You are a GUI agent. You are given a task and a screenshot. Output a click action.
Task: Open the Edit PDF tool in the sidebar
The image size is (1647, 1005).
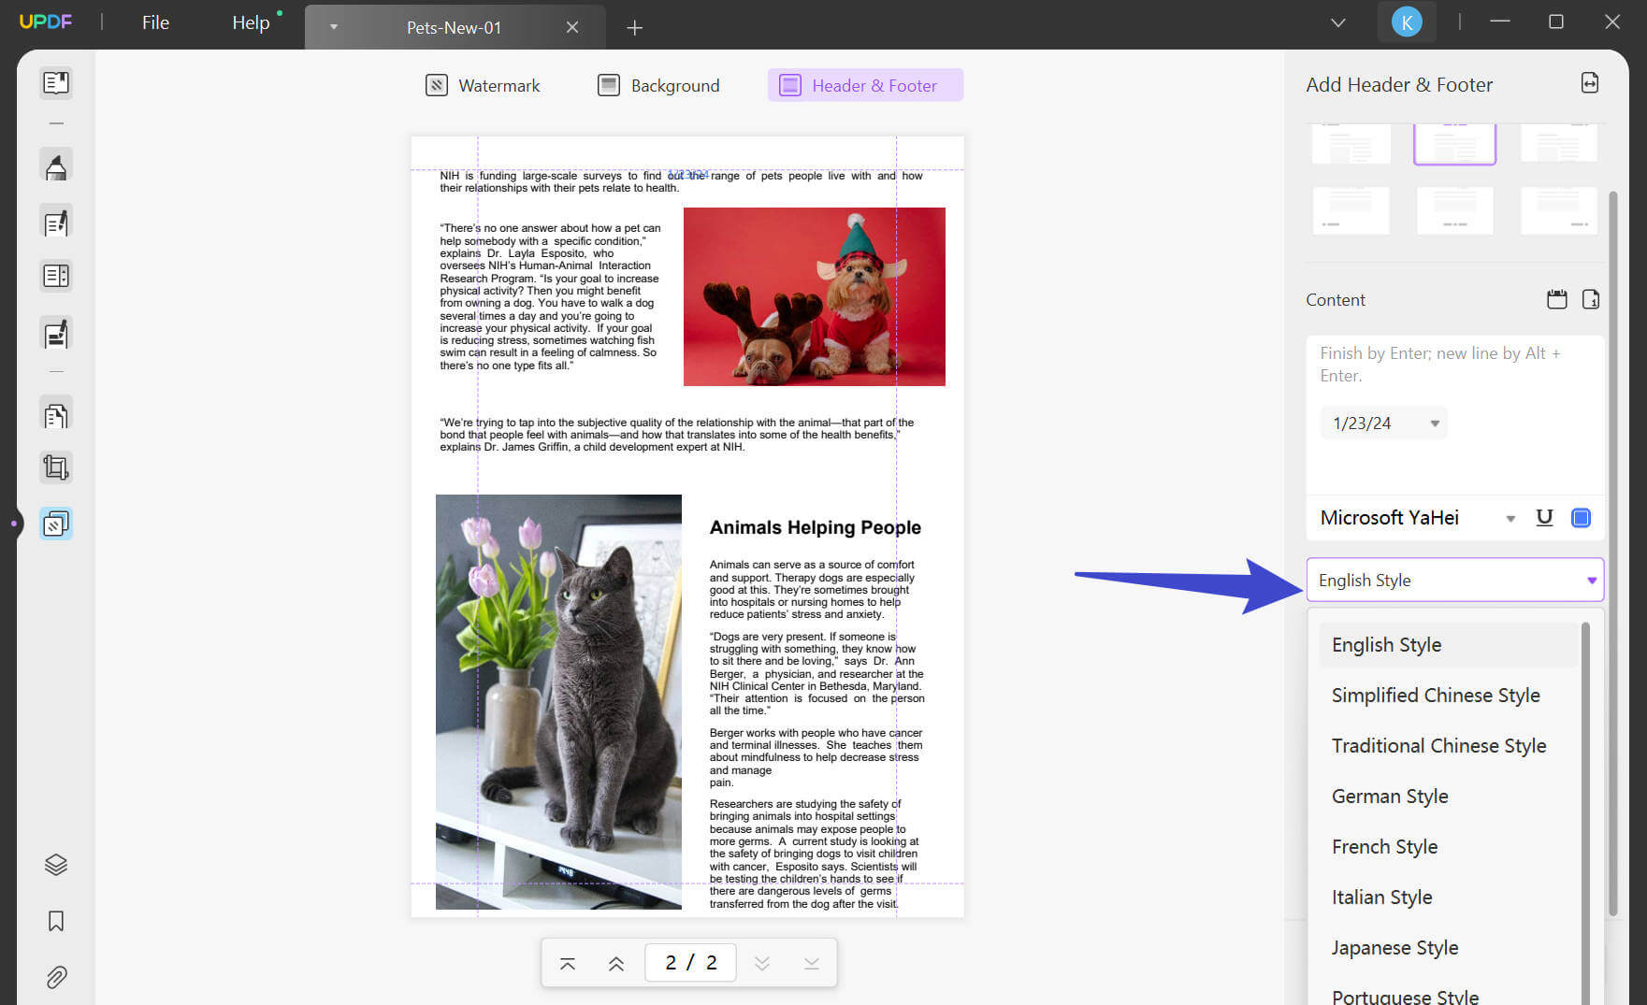pyautogui.click(x=56, y=222)
